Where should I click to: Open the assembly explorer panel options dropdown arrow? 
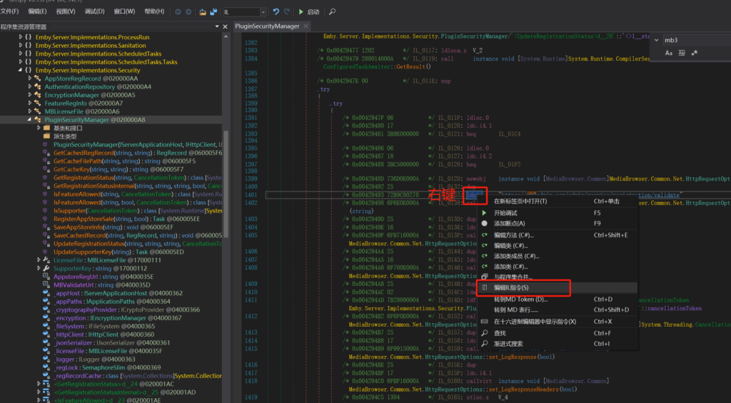click(217, 26)
